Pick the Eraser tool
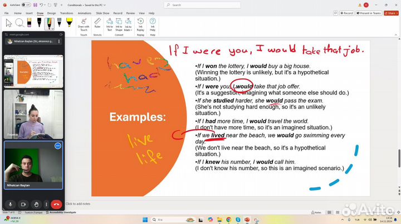Screen dimensions: 401x224 click(x=30, y=23)
